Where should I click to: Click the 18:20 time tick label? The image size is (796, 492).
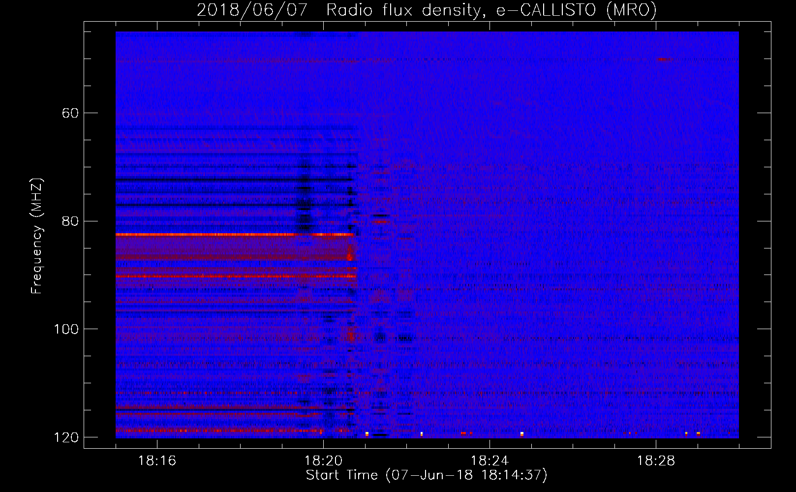[323, 461]
